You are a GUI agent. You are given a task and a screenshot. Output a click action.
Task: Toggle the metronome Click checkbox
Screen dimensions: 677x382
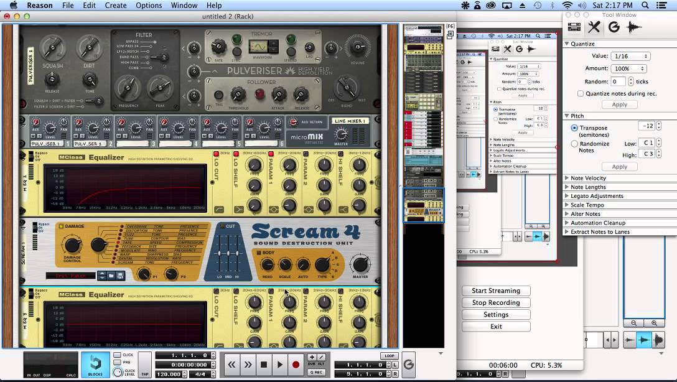point(117,355)
